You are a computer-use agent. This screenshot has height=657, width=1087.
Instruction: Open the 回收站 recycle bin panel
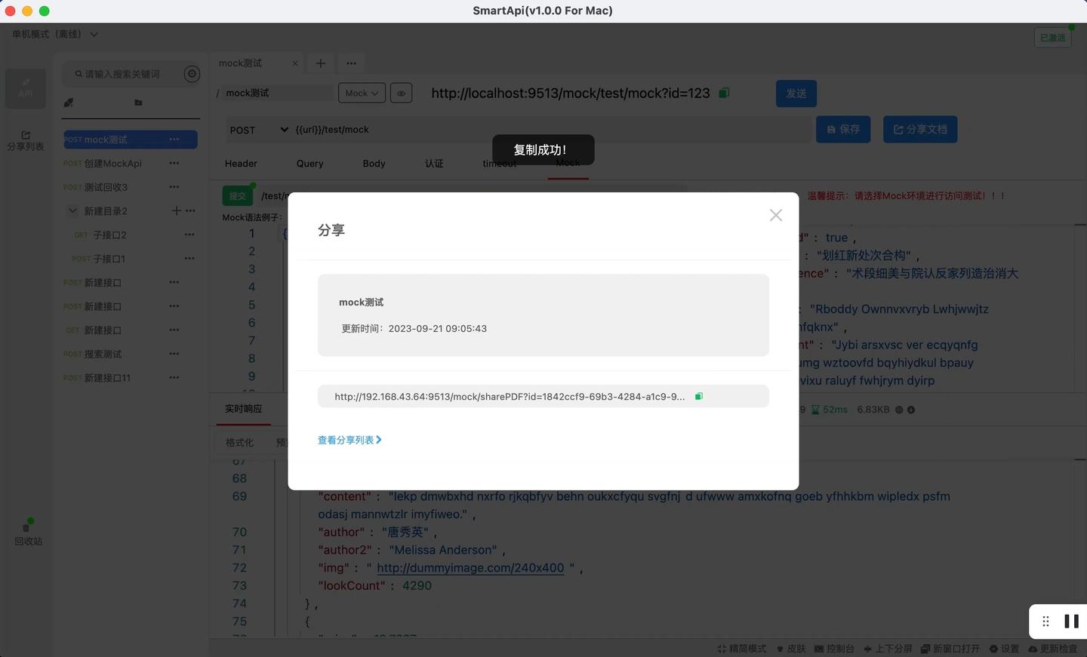click(29, 536)
